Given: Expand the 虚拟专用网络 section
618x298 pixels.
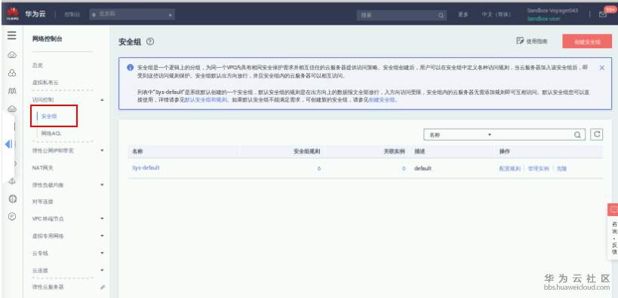Looking at the screenshot, I should 103,236.
